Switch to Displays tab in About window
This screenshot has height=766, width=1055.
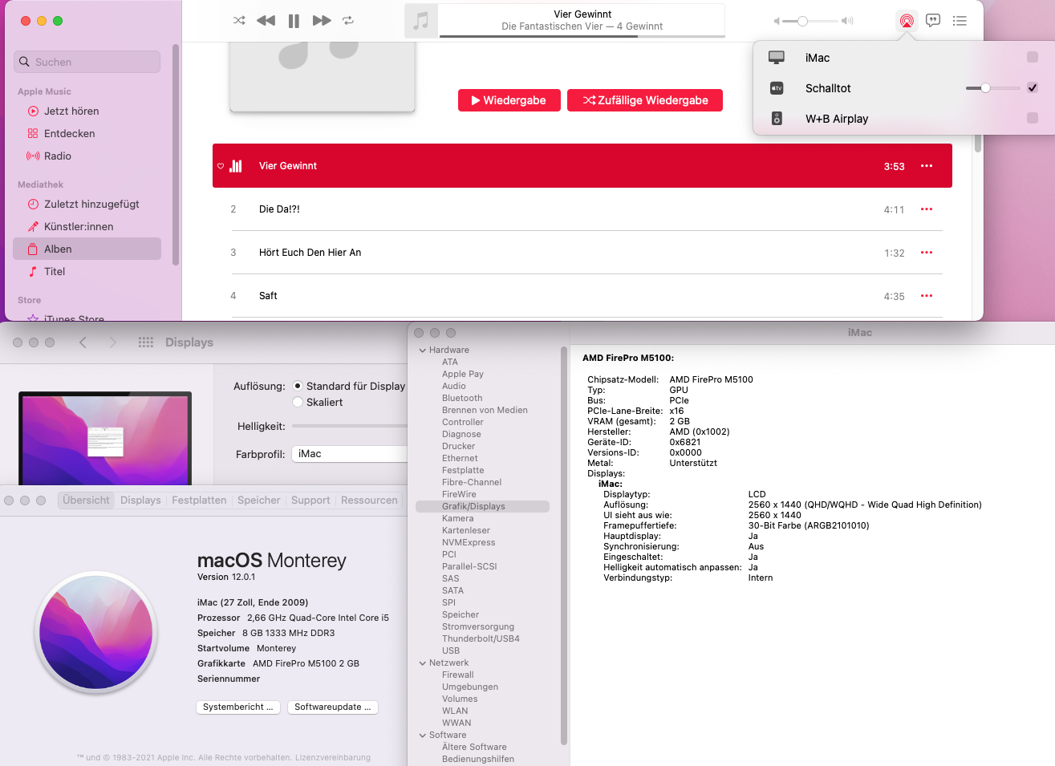tap(140, 501)
